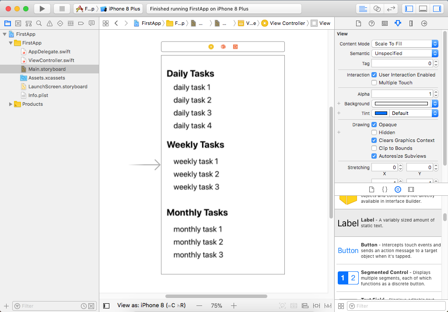Show the File Template library
The height and width of the screenshot is (312, 448).
[x=372, y=189]
